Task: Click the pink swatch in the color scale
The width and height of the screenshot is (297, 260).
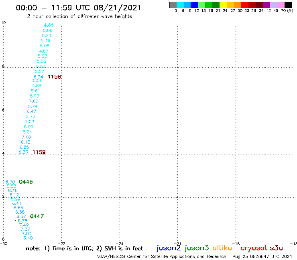Action: (281, 5)
